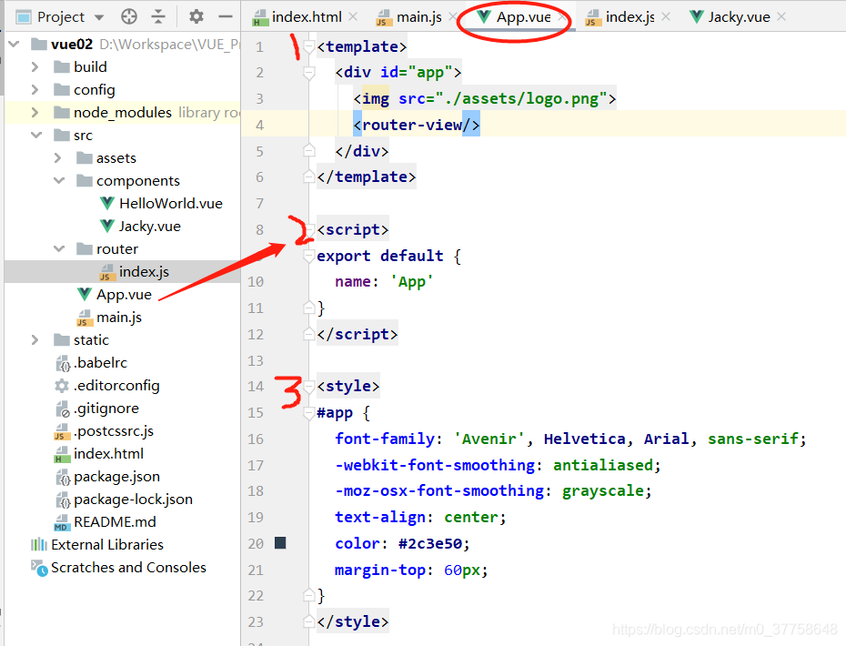Click the HTML icon of index.html in tree
This screenshot has width=846, height=646.
62,454
